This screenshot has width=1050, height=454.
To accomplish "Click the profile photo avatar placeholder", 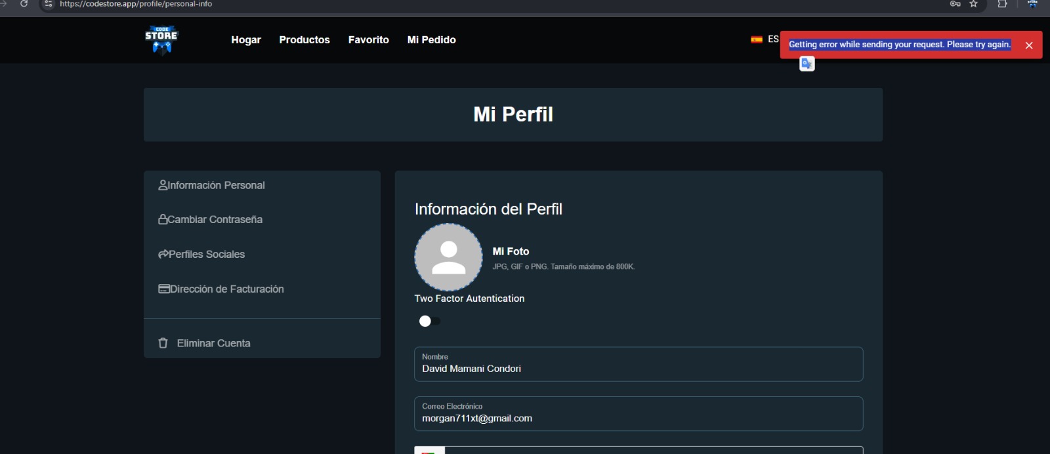I will click(x=448, y=257).
